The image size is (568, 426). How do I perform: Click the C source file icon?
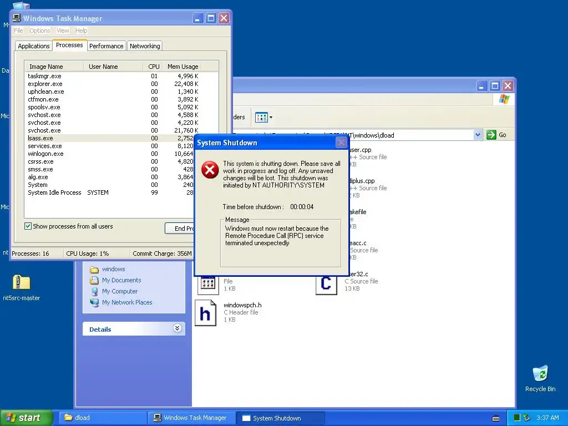[326, 285]
